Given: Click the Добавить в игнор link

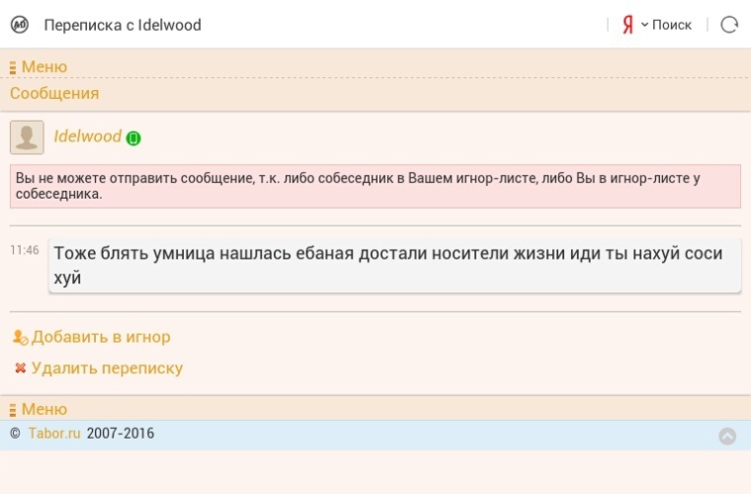Looking at the screenshot, I should (101, 337).
